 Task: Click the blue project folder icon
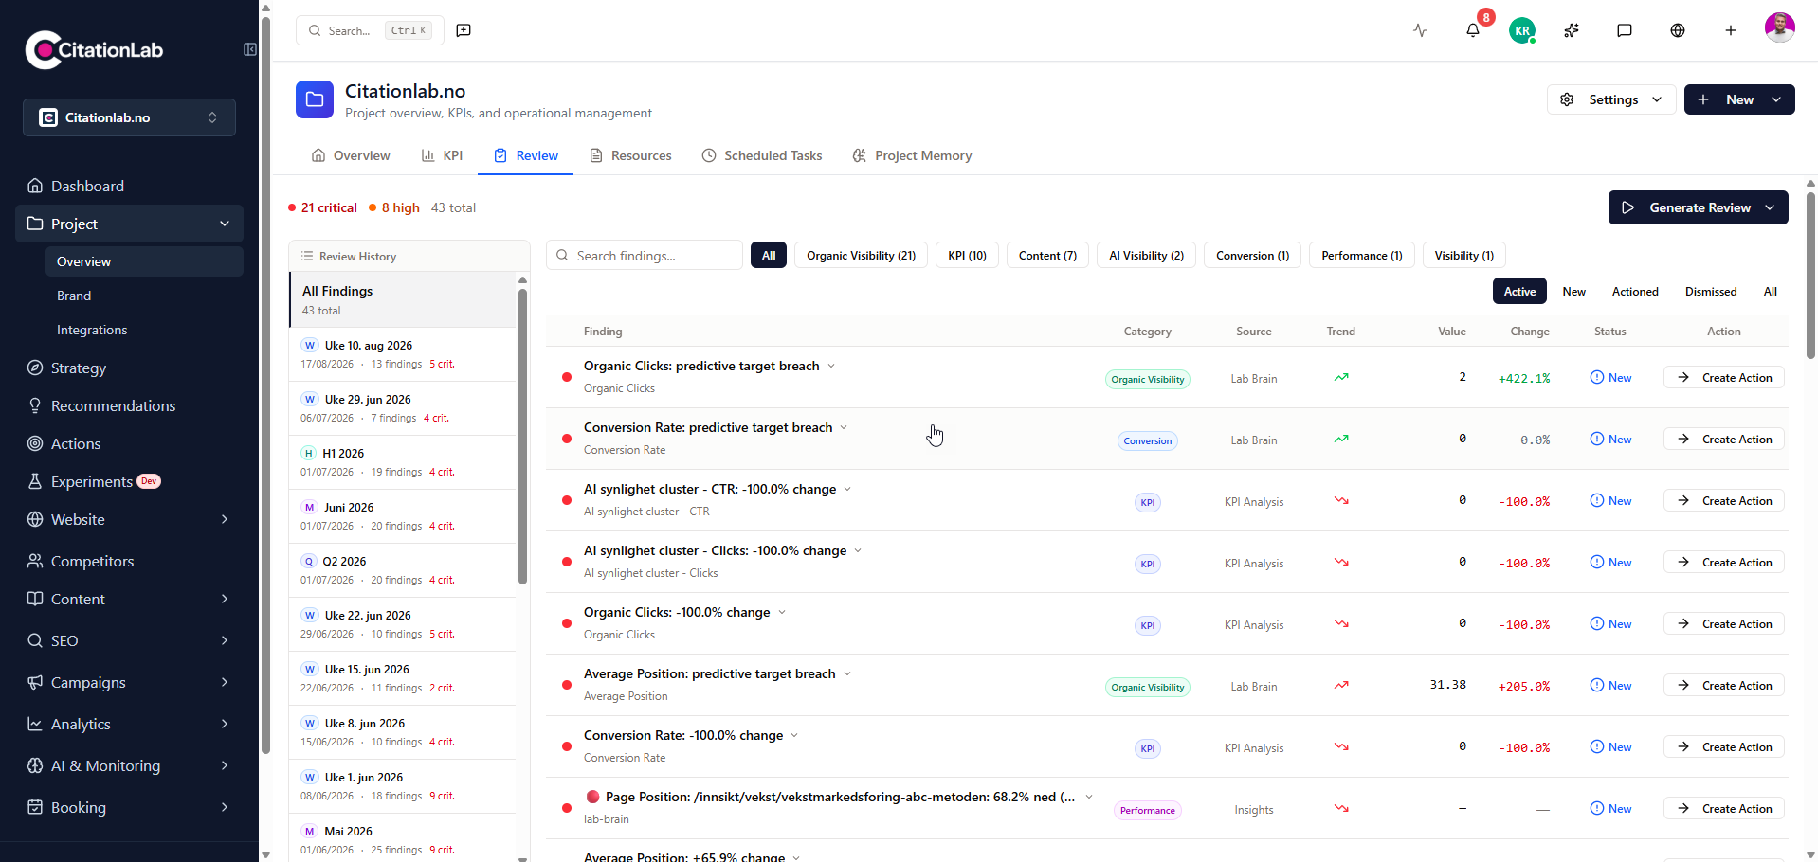[x=315, y=99]
